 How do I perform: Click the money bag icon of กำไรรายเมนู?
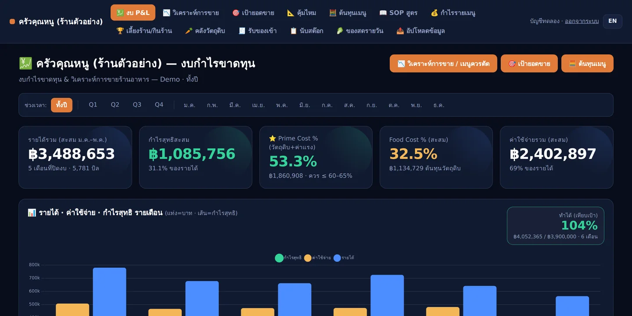pos(434,13)
